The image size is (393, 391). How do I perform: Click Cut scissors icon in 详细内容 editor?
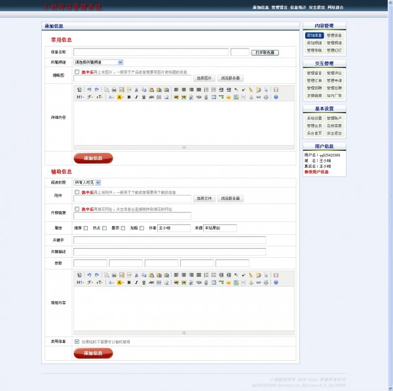(x=136, y=89)
